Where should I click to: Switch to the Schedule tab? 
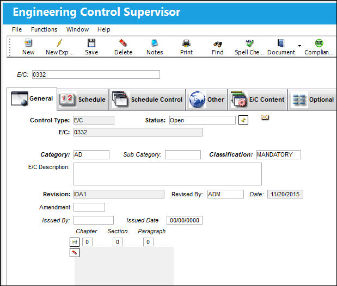coord(83,100)
